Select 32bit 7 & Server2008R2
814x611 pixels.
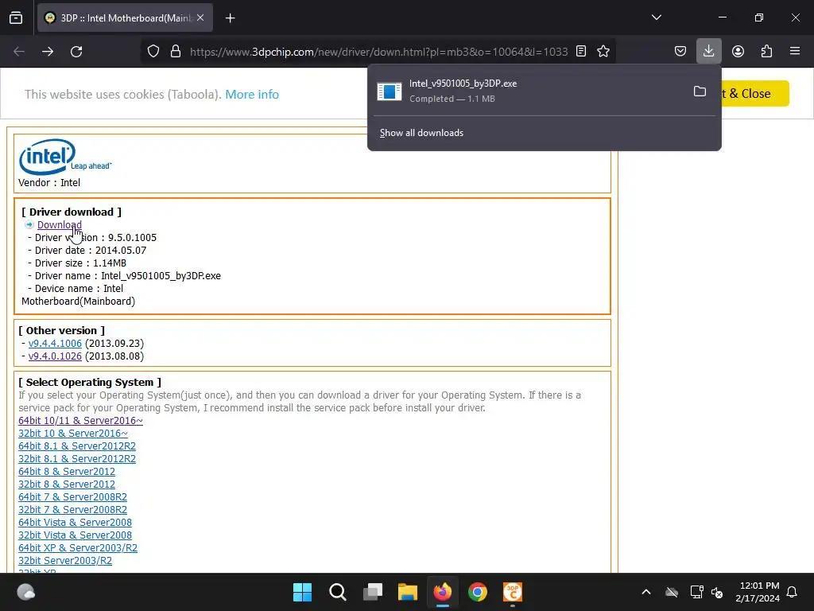click(x=72, y=510)
